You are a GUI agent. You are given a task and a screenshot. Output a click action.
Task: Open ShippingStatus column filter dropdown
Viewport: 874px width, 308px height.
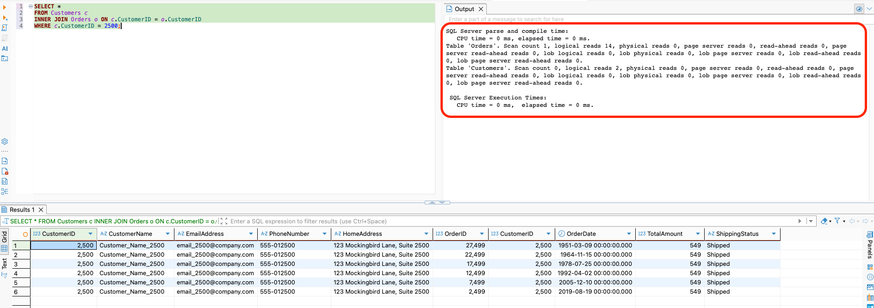pos(774,234)
